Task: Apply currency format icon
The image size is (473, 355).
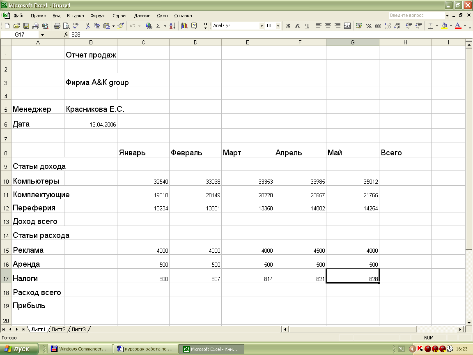Action: click(359, 26)
